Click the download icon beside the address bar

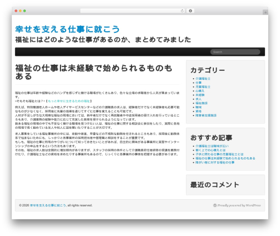tap(190, 11)
